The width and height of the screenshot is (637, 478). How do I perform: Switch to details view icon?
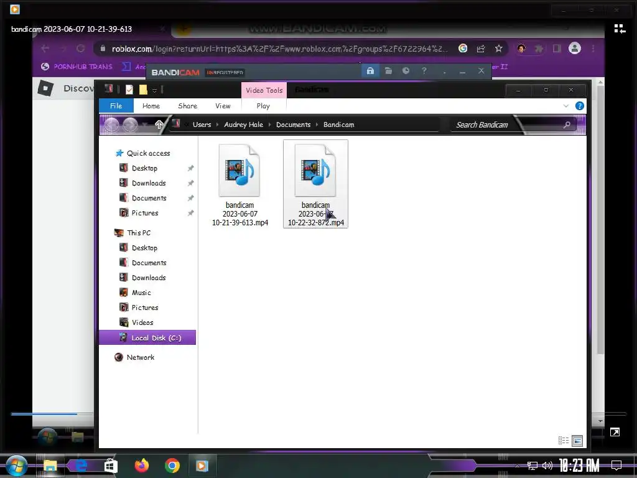tap(564, 441)
